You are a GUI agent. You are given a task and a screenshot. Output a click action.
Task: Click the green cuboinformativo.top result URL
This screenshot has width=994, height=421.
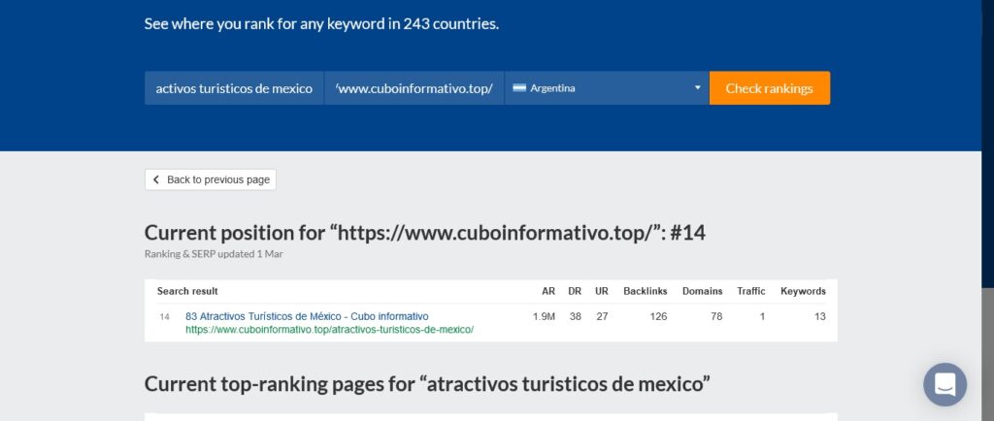click(x=329, y=330)
